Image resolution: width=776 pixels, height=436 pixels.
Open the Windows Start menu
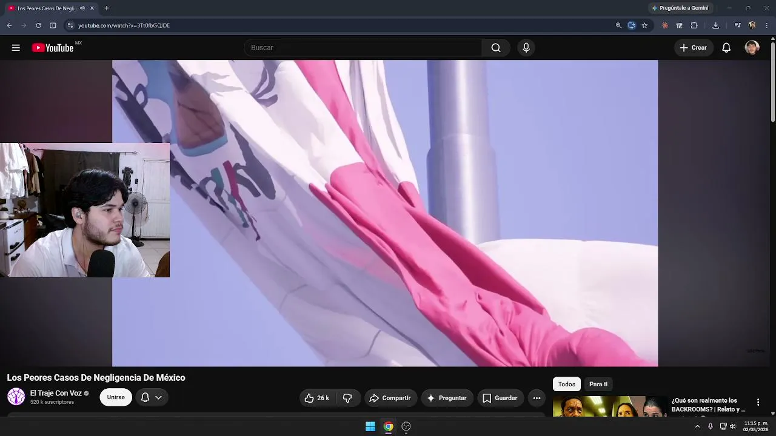[x=370, y=426]
